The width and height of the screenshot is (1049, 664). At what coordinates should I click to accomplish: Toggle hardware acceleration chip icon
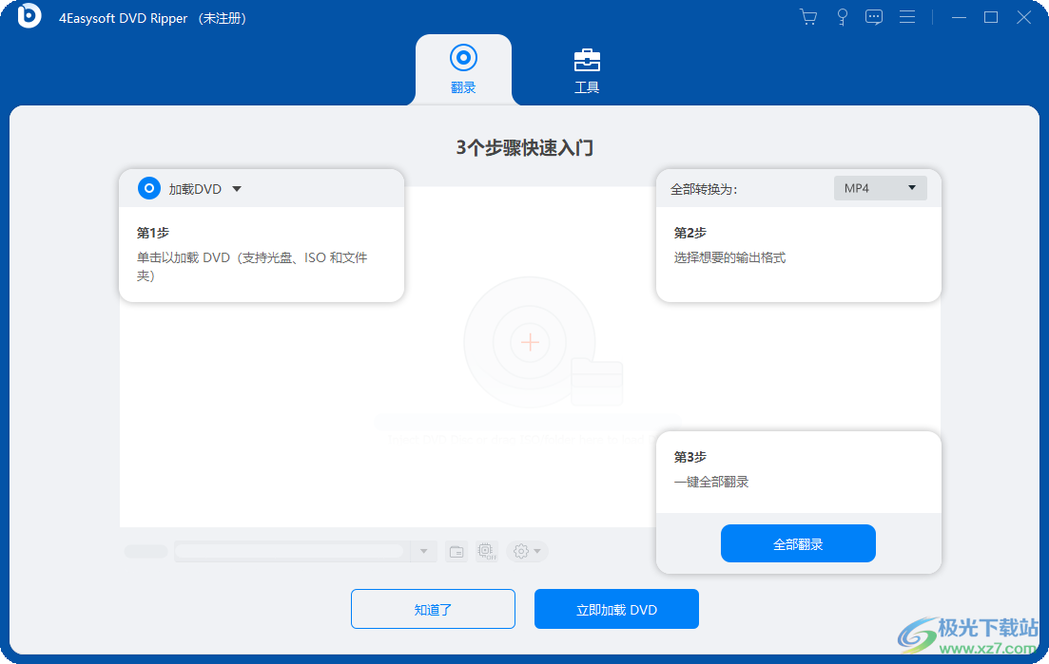(x=487, y=552)
